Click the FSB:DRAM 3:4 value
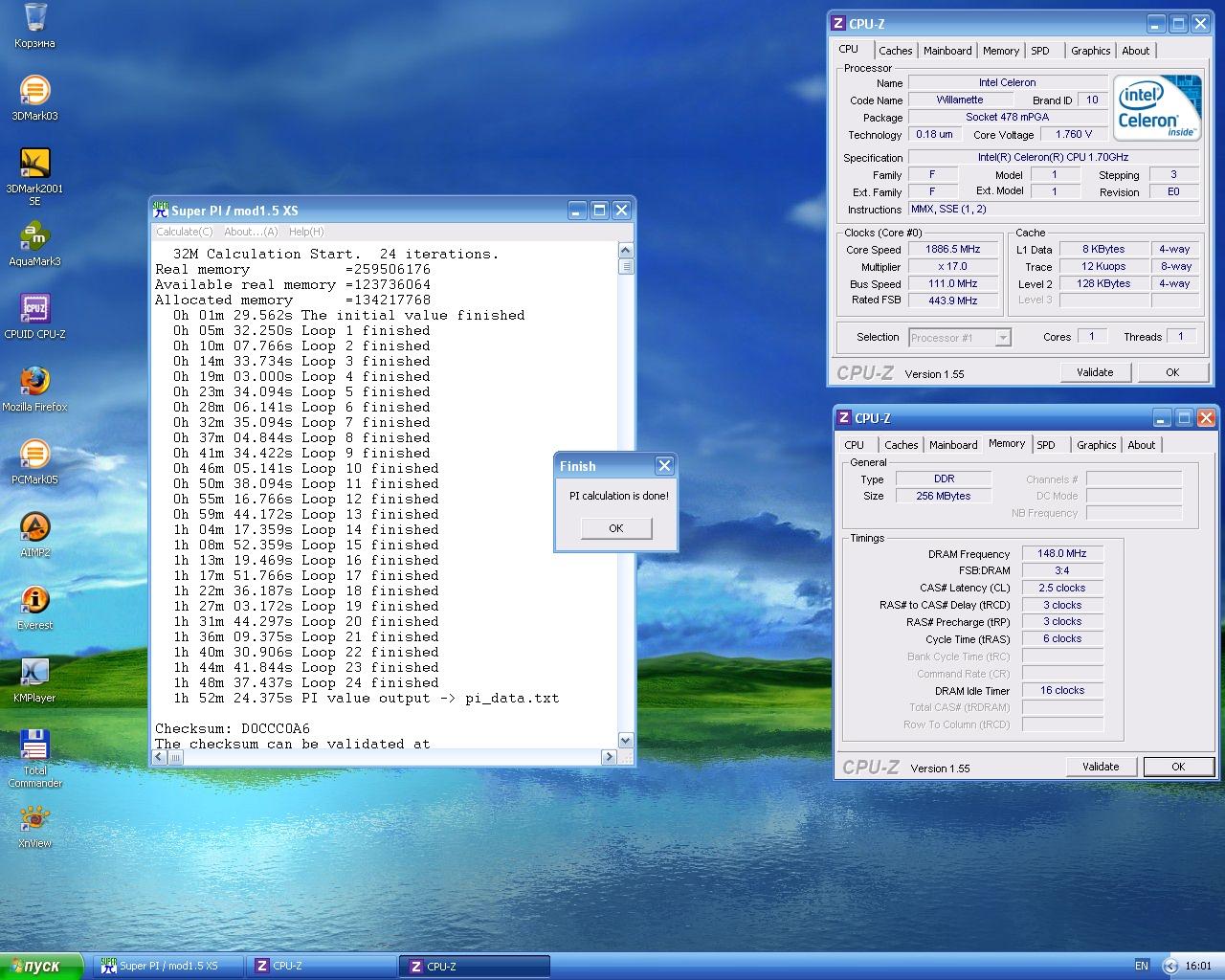This screenshot has width=1225, height=980. point(1062,570)
